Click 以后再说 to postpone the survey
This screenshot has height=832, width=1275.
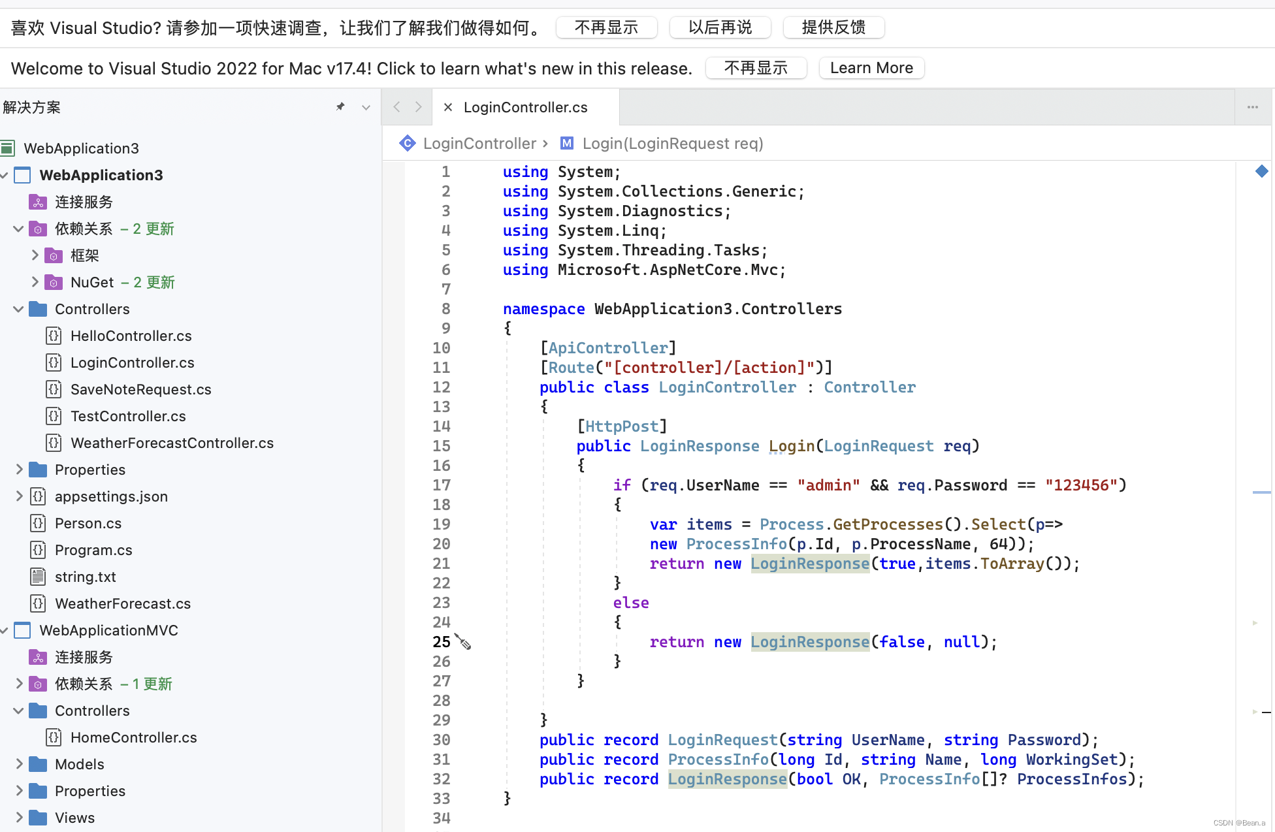pyautogui.click(x=720, y=27)
